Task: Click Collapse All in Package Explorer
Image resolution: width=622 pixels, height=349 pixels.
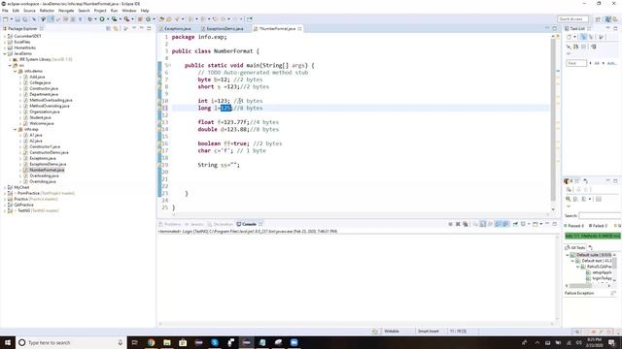Action: tap(108, 28)
